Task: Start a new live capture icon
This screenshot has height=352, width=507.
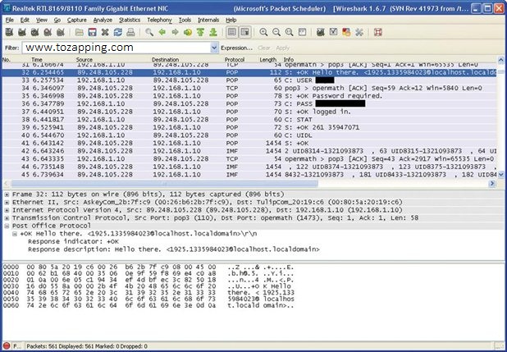Action: click(35, 32)
